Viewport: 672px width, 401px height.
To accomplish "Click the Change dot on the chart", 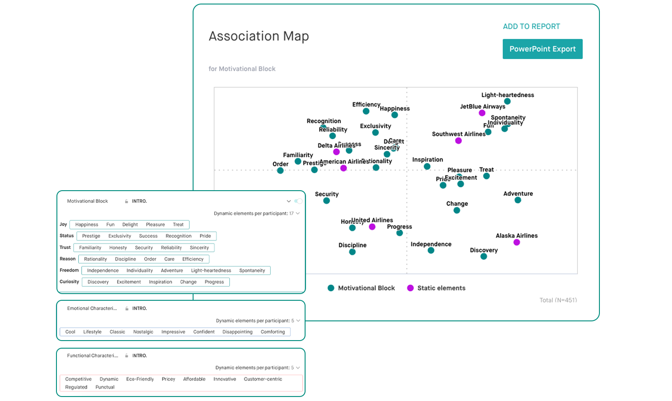I will click(x=457, y=210).
